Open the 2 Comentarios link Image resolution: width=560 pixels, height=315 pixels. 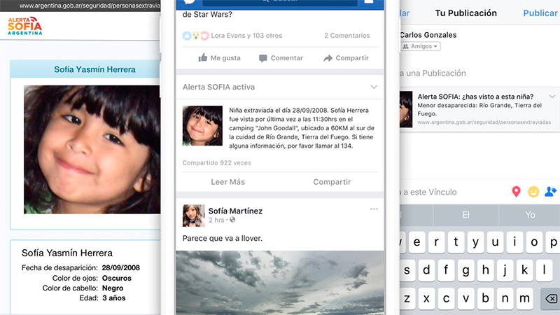pyautogui.click(x=346, y=36)
